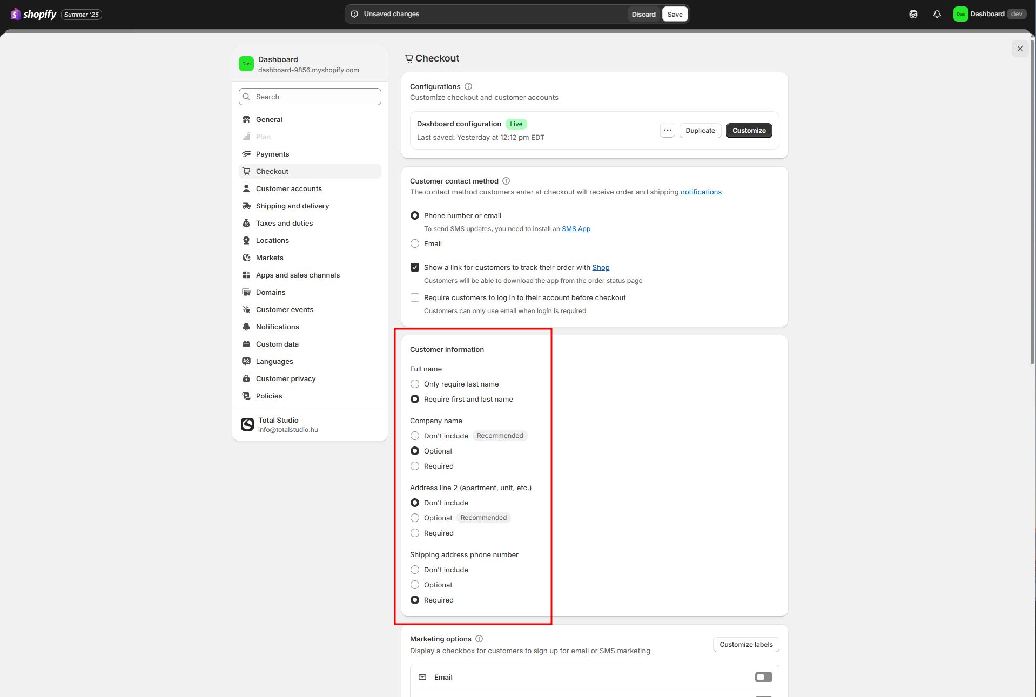Click info icon beside Marketing options
1036x697 pixels.
[x=479, y=639]
